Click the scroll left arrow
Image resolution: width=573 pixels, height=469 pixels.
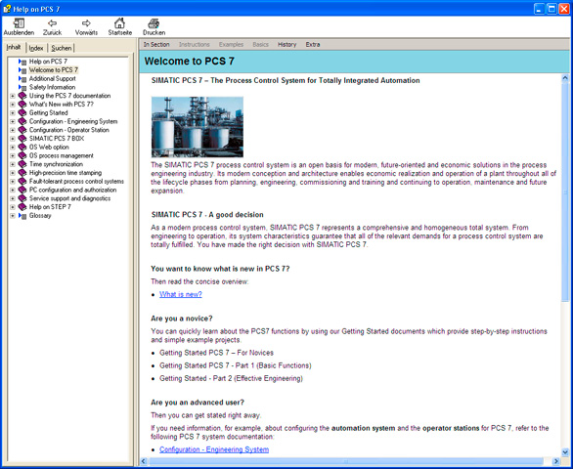pos(144,461)
